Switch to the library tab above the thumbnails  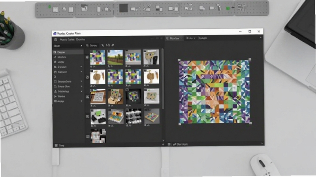tap(92, 45)
